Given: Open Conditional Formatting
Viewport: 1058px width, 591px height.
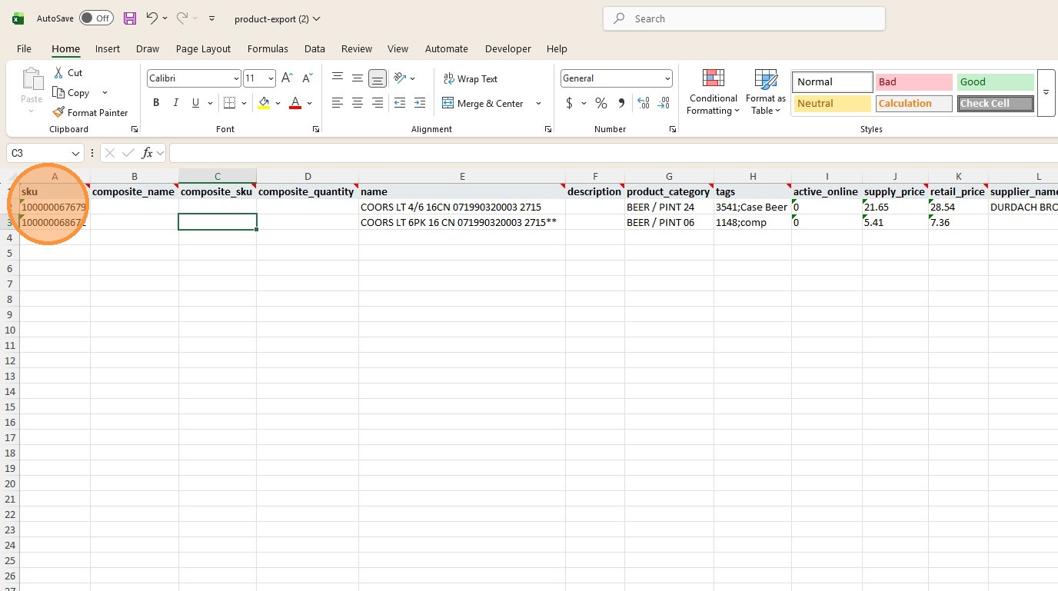Looking at the screenshot, I should 714,92.
